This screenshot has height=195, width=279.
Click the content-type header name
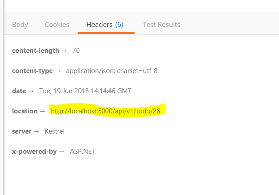point(32,71)
